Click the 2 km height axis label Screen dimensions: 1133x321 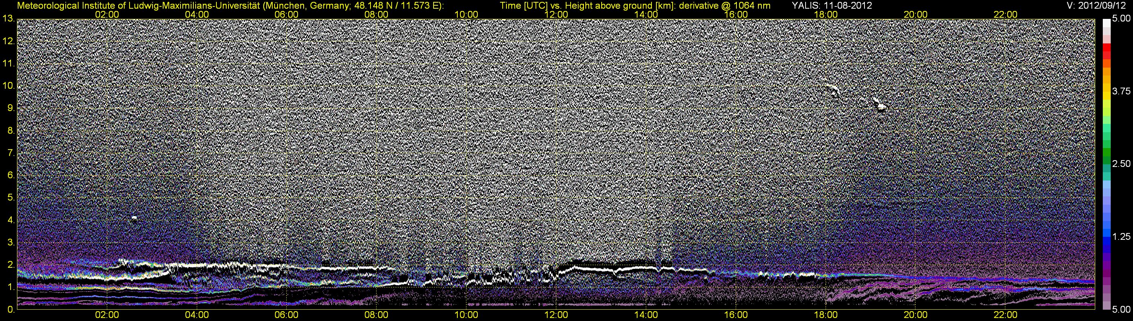[11, 265]
